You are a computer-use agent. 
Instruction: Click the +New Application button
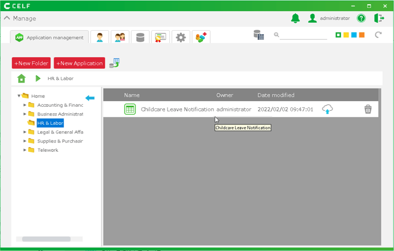click(78, 63)
